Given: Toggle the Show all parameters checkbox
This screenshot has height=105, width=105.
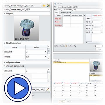Looking at the screenshot, I should pyautogui.click(x=4, y=66).
